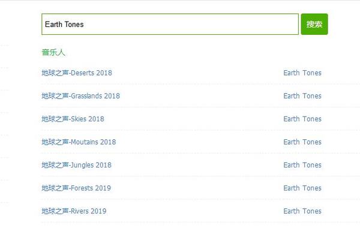Click the 地球之声 prefix of the Skies entry

tap(54, 119)
